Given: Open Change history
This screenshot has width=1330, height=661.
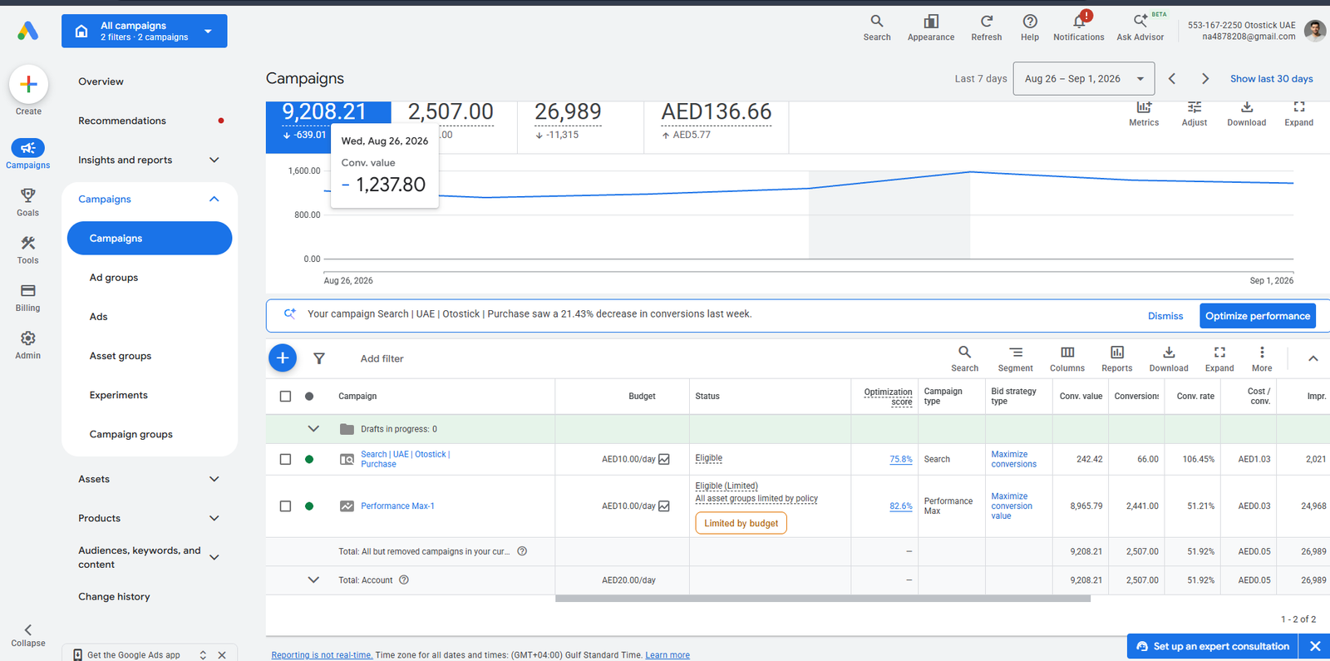Looking at the screenshot, I should click(114, 597).
